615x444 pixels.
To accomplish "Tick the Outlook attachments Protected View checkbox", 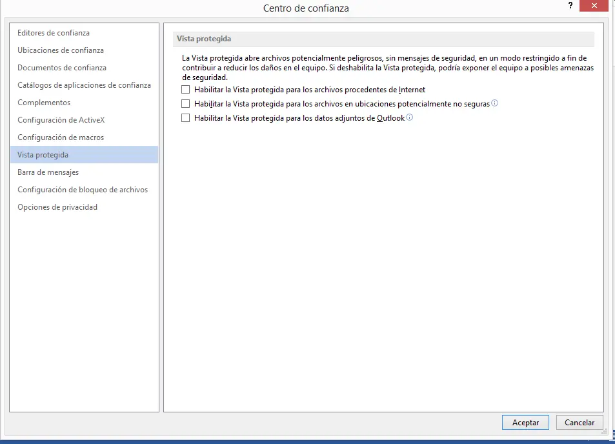I will (x=185, y=117).
